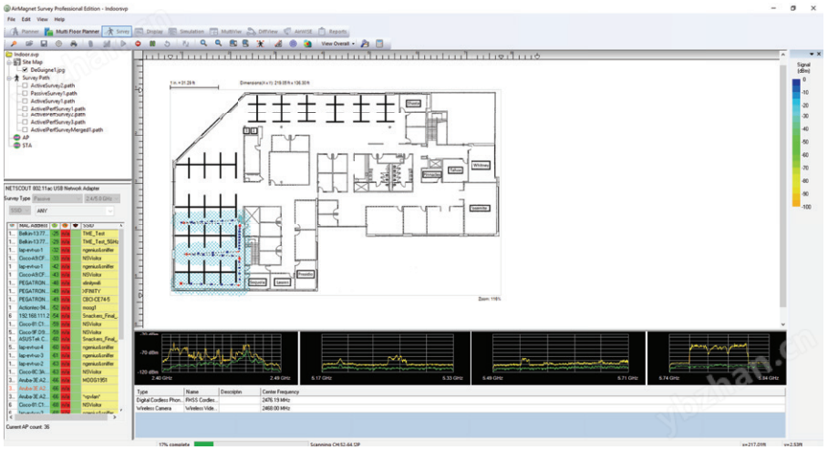Select the STA item in tree
The width and height of the screenshot is (828, 450).
25,145
